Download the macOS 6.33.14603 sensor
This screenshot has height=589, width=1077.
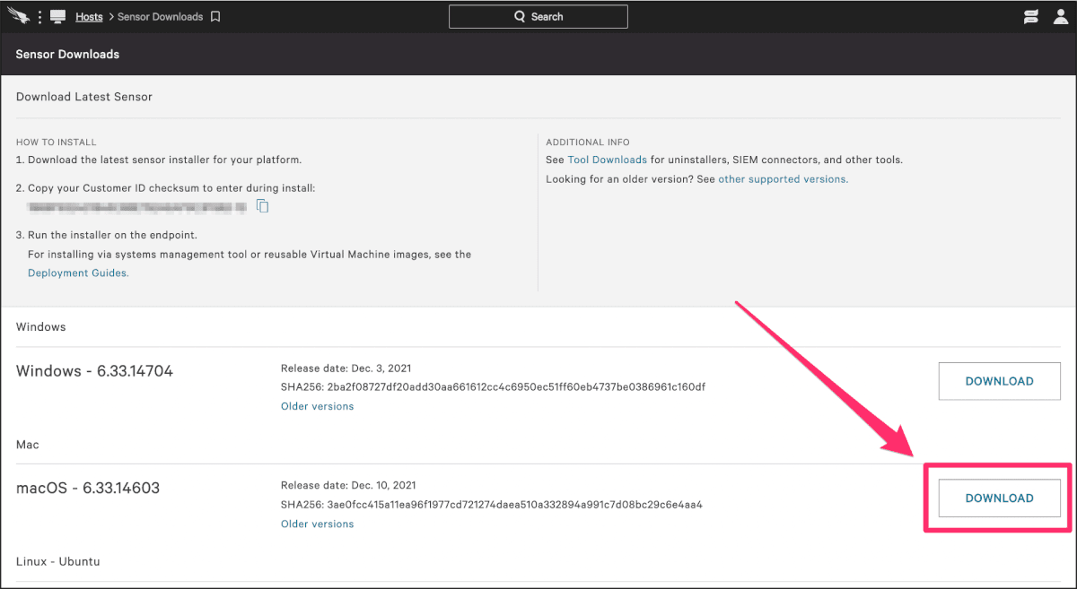999,498
